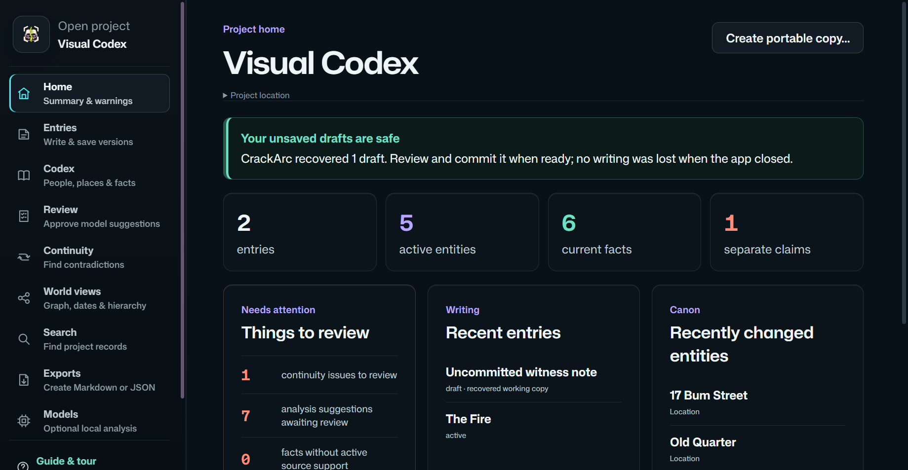Click the sidebar scrollbar
908x470 pixels.
(183, 200)
